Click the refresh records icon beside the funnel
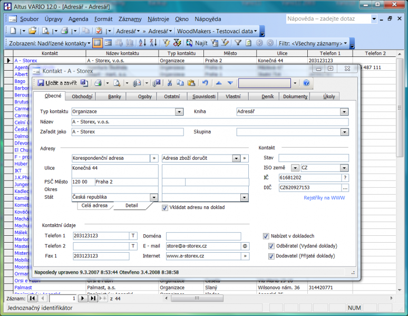The width and height of the screenshot is (408, 316). (x=248, y=43)
